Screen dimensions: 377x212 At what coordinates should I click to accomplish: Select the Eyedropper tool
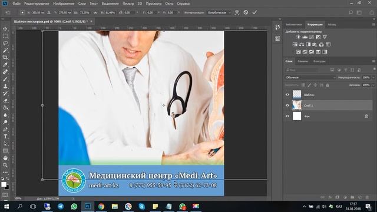[x=5, y=65]
